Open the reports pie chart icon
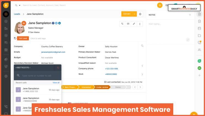The width and height of the screenshot is (205, 116). 6,60
